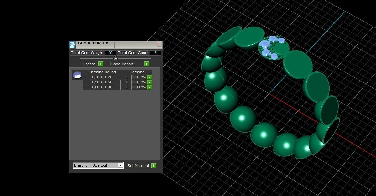Viewport: 376px width, 196px height.
Task: Click the Total Gem Count label
Action: tap(133, 53)
